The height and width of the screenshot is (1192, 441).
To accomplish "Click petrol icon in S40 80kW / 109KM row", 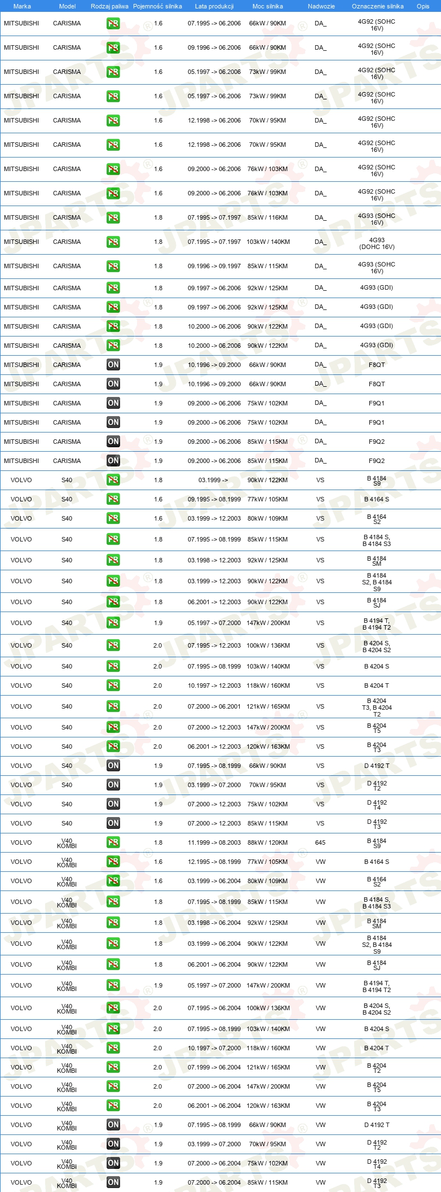I will click(x=113, y=518).
